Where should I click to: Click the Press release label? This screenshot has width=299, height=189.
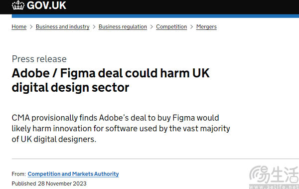(x=39, y=59)
